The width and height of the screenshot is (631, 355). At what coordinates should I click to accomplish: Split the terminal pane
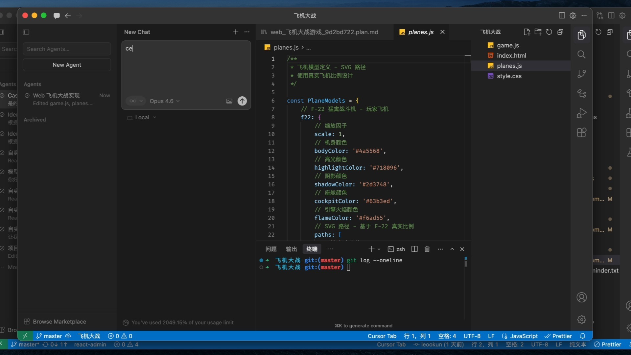414,249
